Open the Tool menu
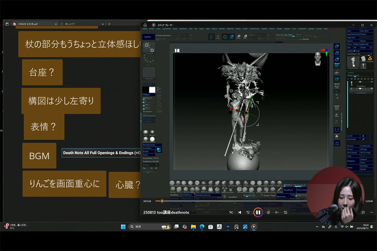Image resolution: width=377 pixels, height=251 pixels. [x=293, y=28]
